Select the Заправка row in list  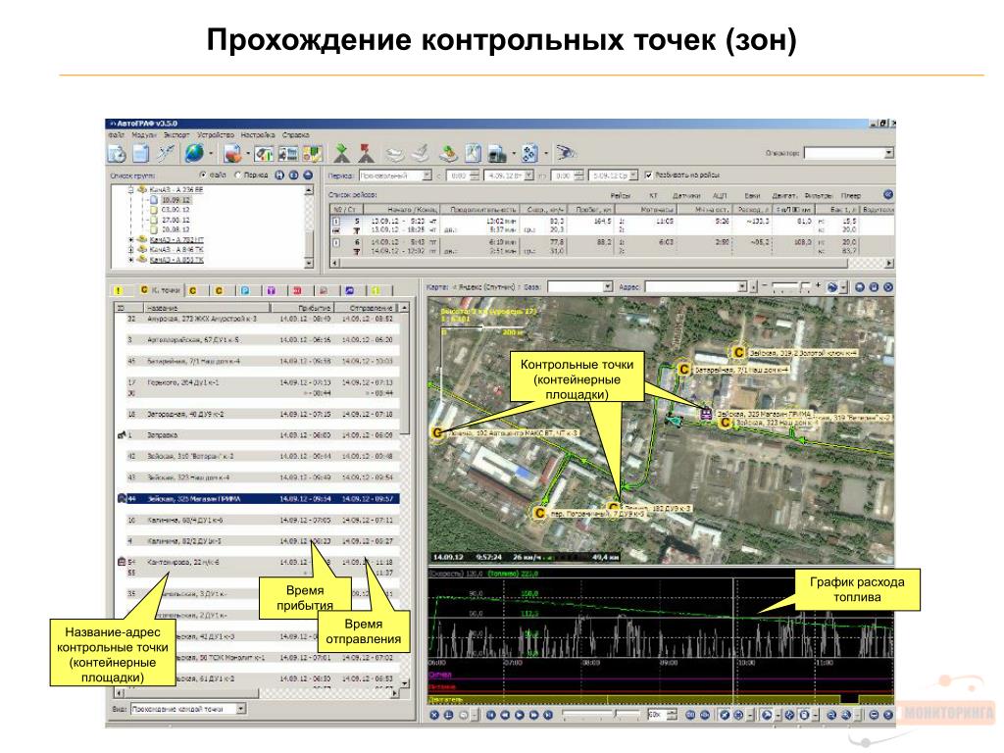click(258, 434)
